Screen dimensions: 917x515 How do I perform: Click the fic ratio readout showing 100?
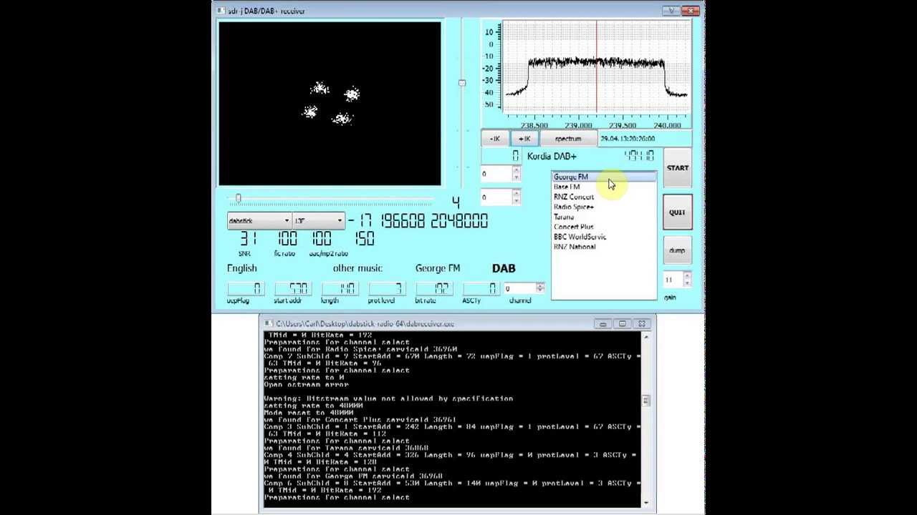tap(287, 239)
